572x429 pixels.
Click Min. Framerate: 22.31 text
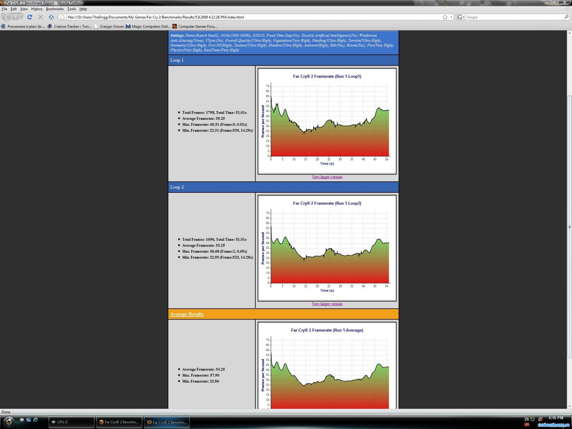[x=217, y=130]
